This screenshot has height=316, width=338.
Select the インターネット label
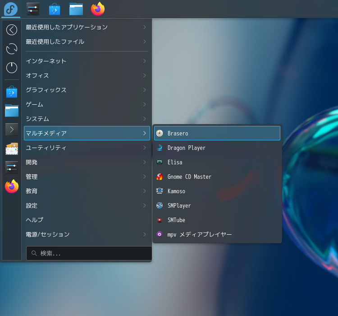point(46,61)
